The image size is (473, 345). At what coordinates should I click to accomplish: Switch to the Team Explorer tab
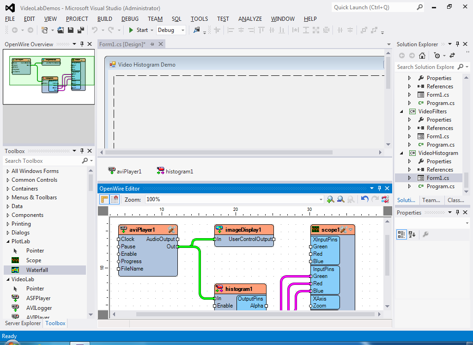(431, 200)
